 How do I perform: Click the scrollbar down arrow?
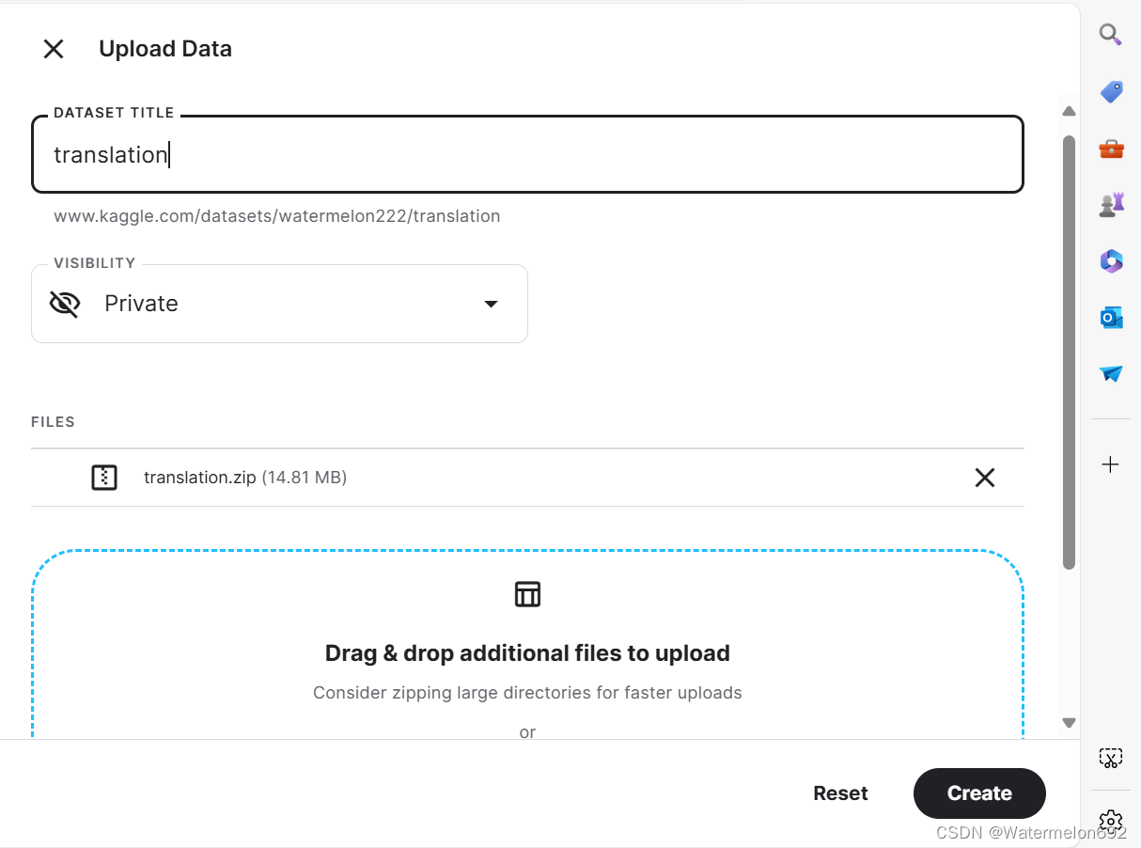click(1069, 723)
